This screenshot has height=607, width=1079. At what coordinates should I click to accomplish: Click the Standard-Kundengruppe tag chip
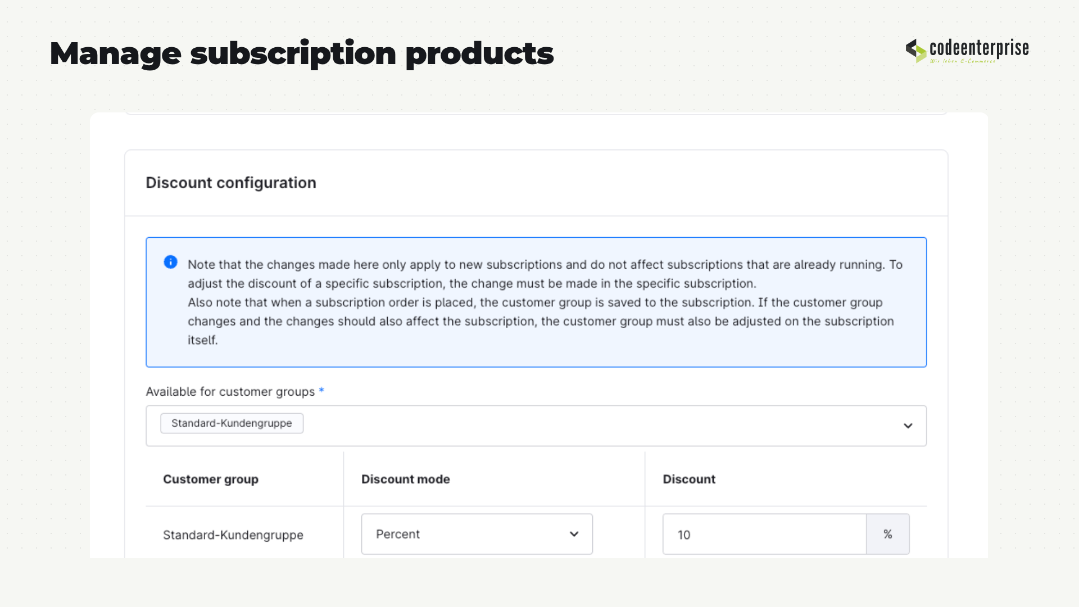click(x=232, y=423)
